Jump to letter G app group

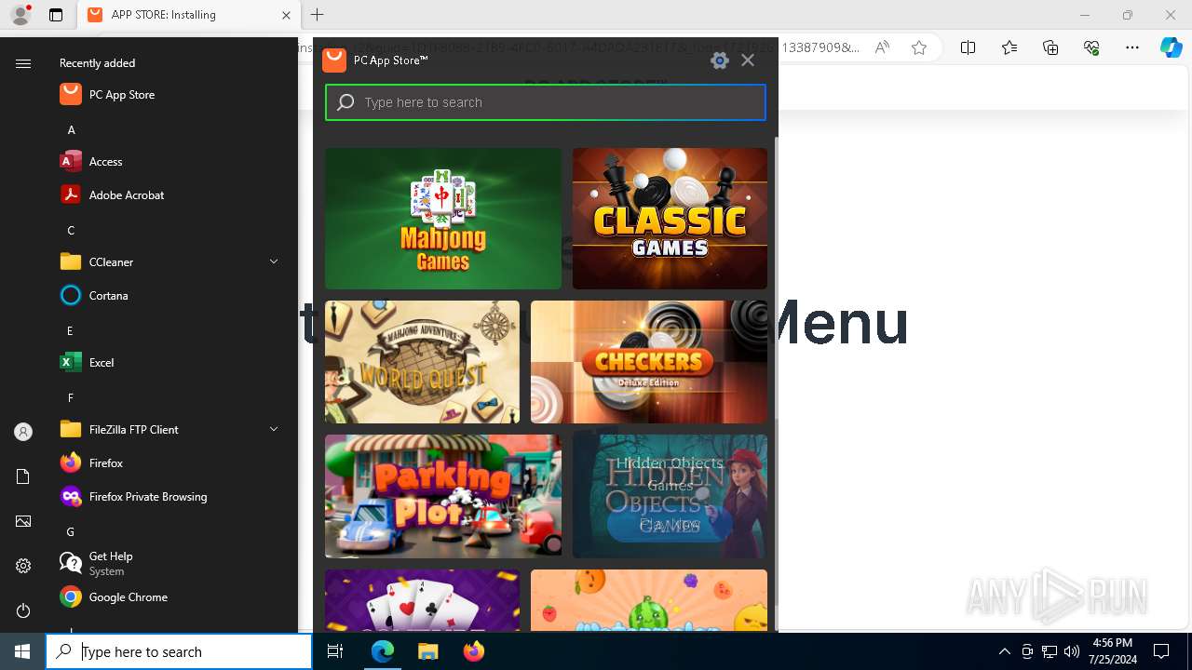[x=70, y=531]
